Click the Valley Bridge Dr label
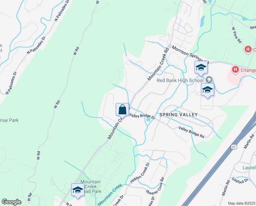 point(142,116)
